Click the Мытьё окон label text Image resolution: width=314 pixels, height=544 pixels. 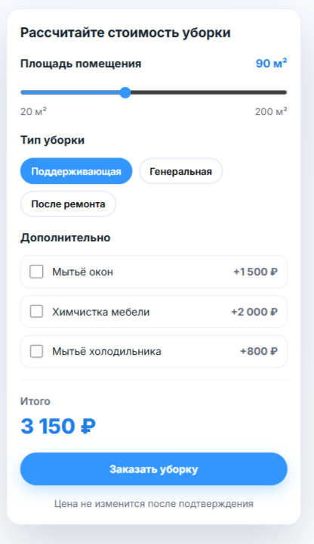tap(83, 272)
